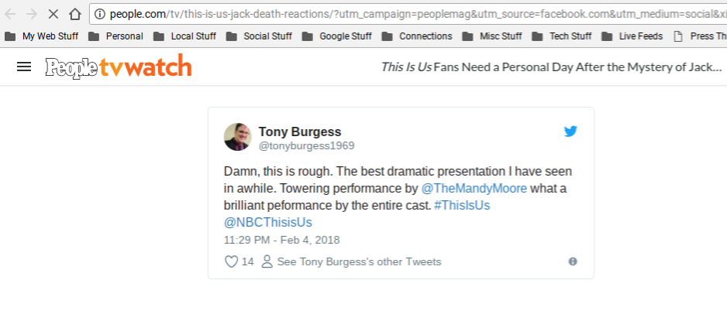This screenshot has width=727, height=321.
Task: Click the @NBCThisisUs mention
Action: coord(268,223)
